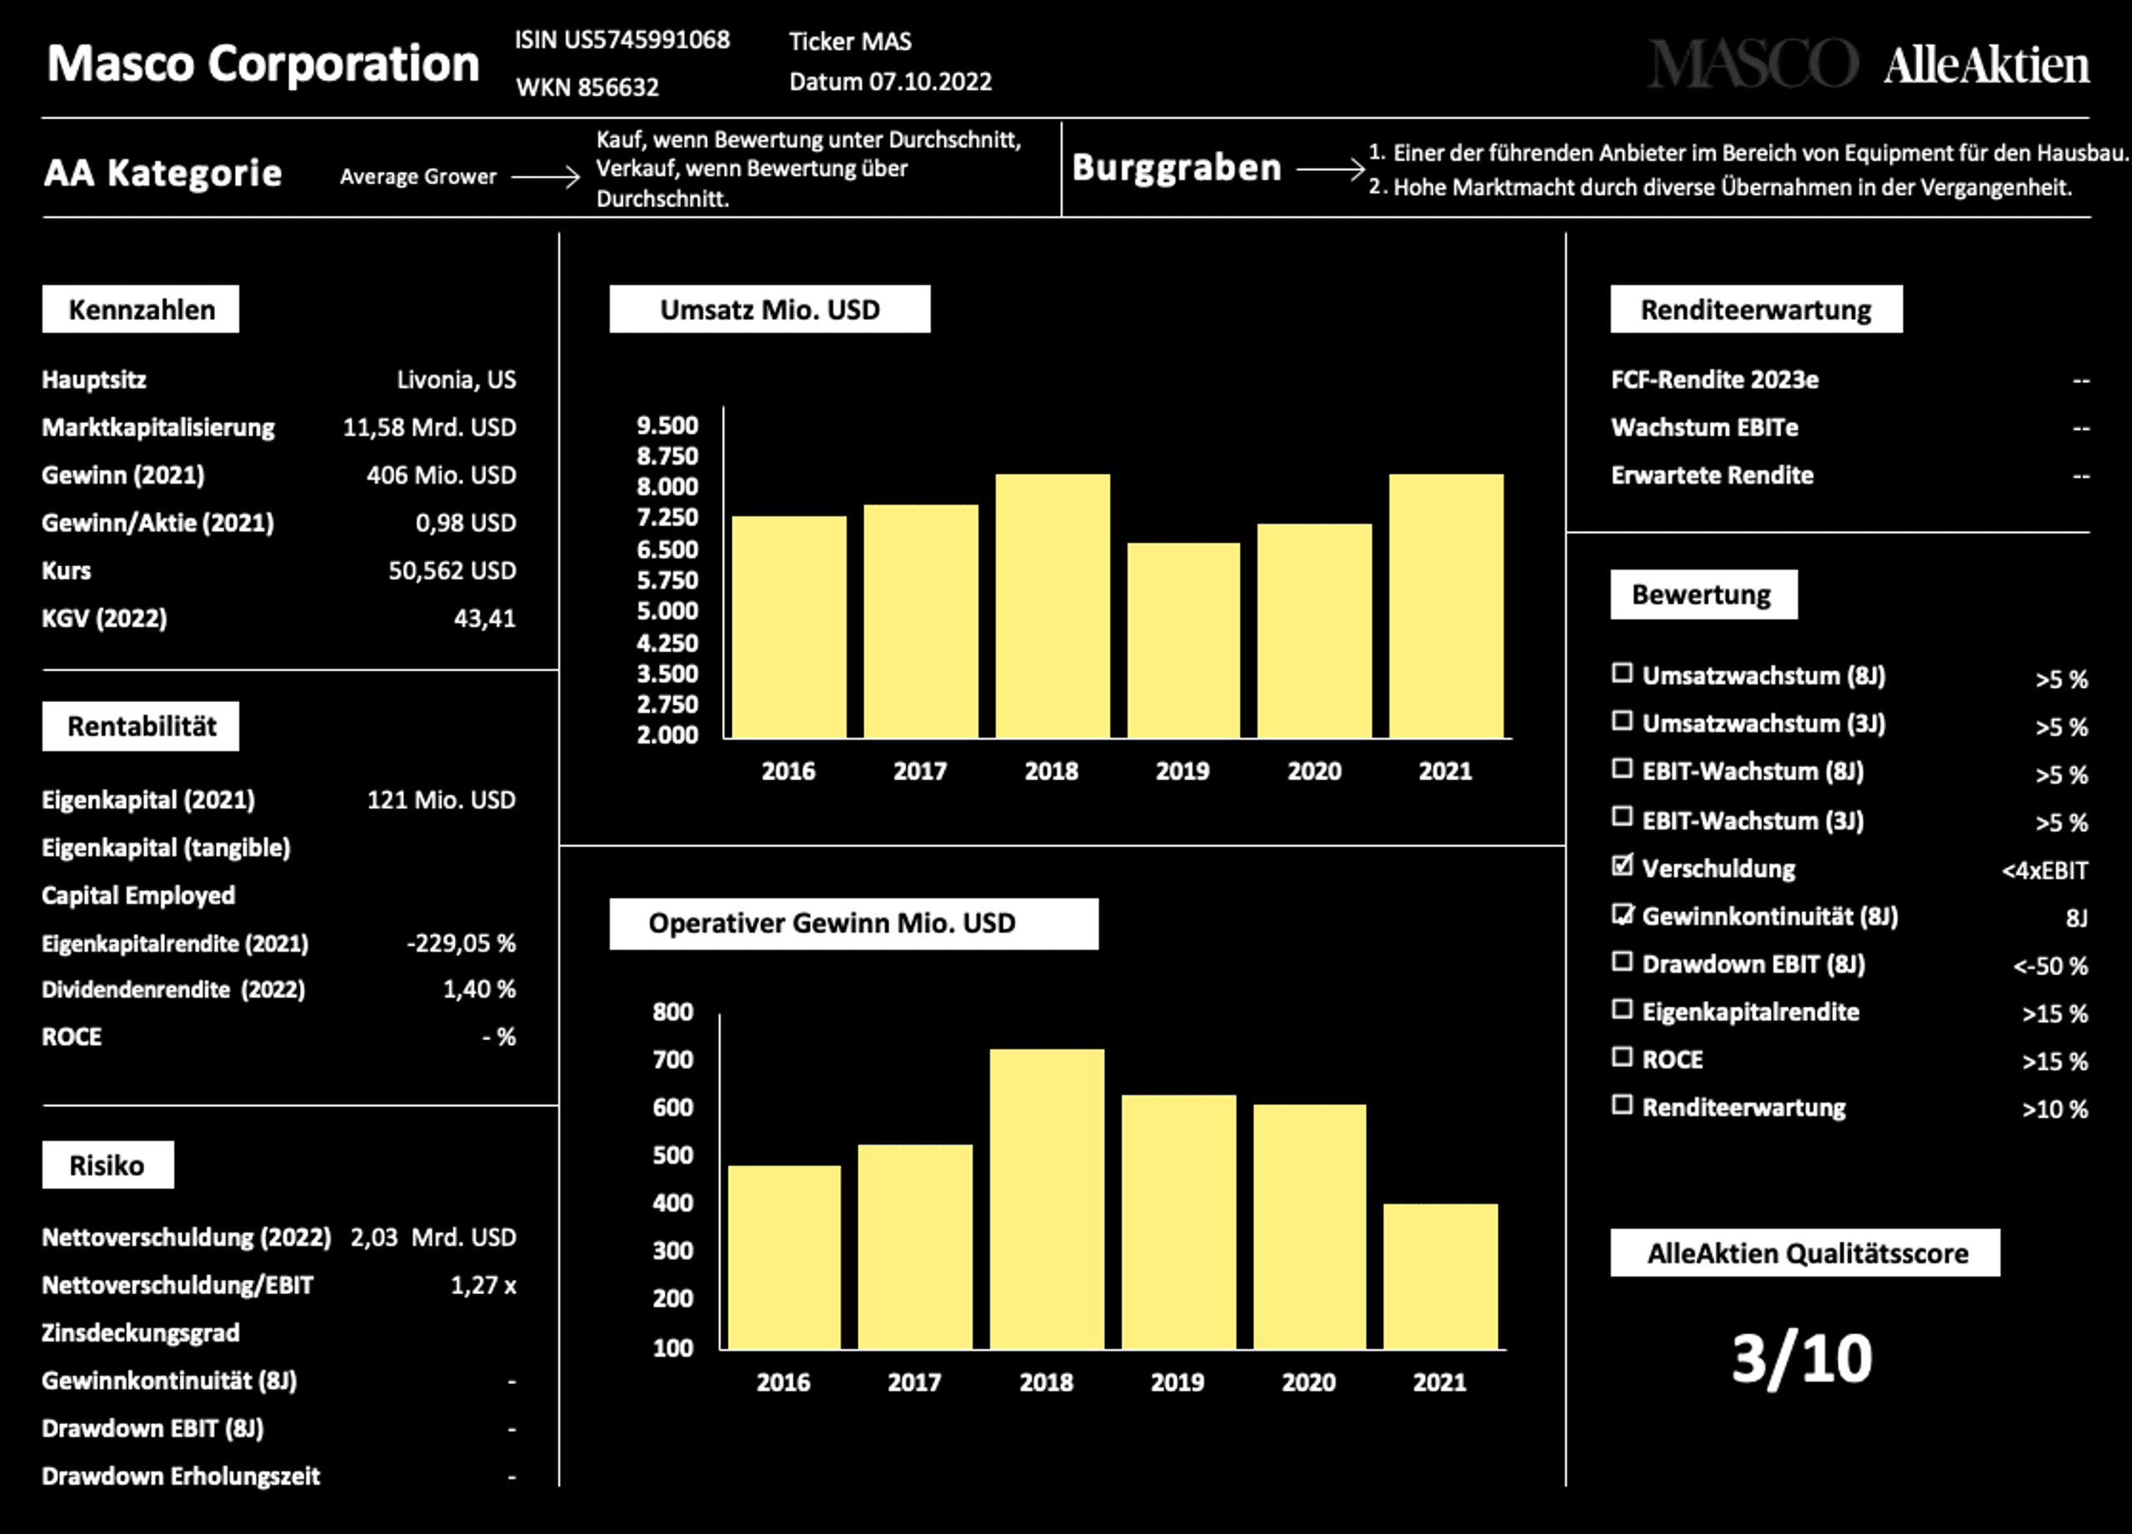Click the Datum 07.10.2022 text
This screenshot has height=1534, width=2132.
pos(890,82)
